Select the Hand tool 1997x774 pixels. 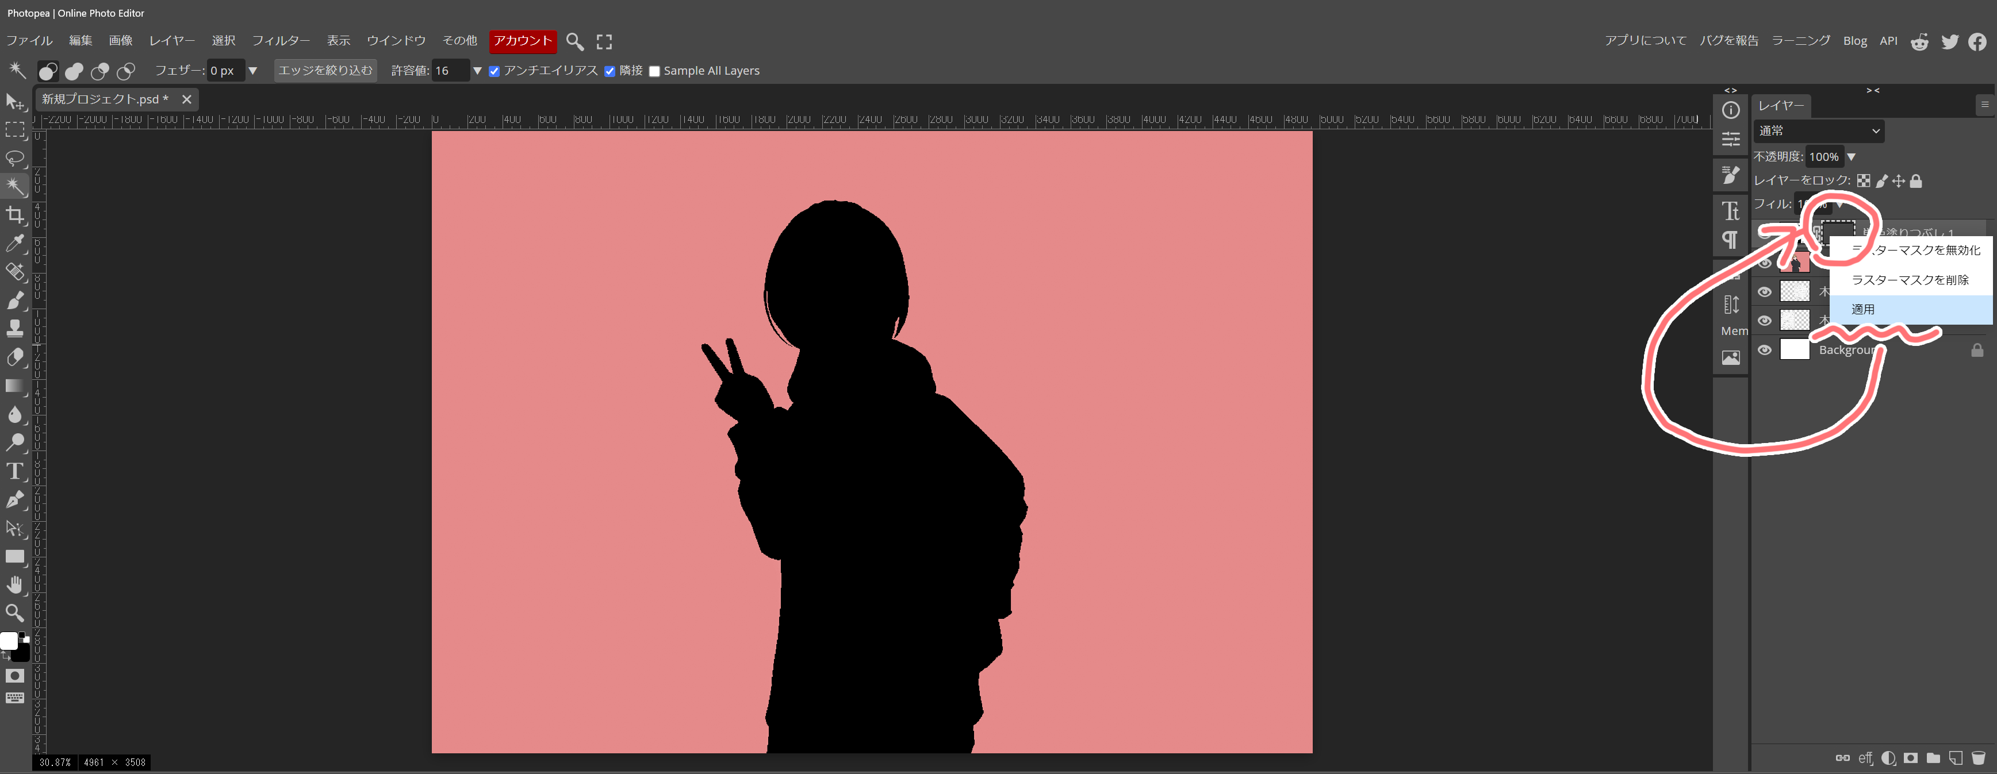click(x=15, y=585)
